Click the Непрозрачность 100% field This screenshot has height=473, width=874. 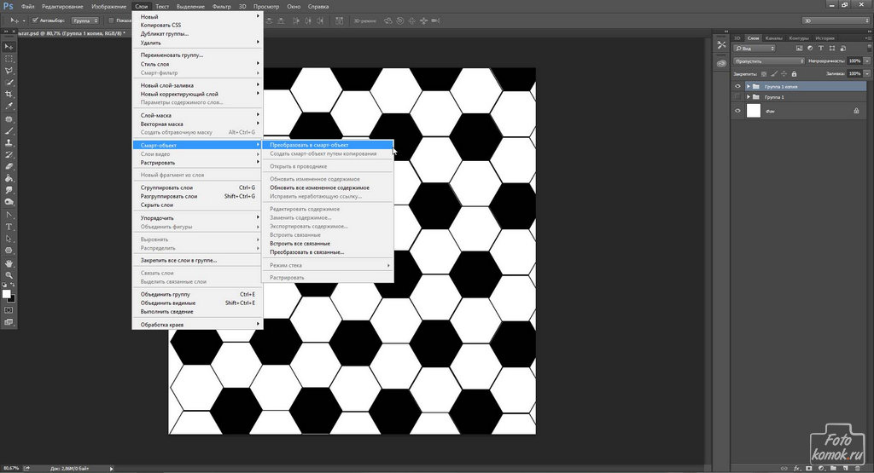[854, 61]
